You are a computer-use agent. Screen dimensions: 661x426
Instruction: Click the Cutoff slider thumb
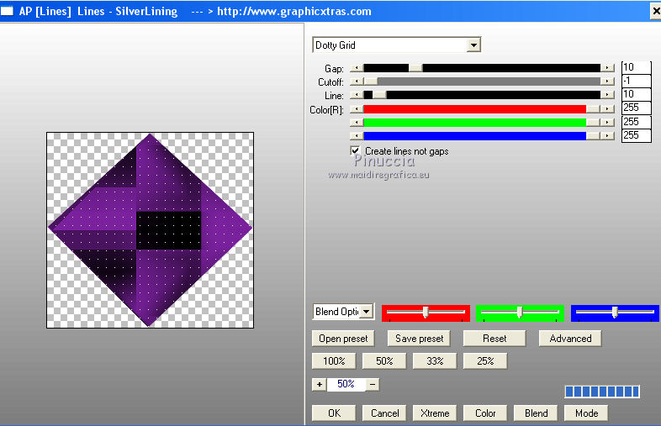click(371, 82)
